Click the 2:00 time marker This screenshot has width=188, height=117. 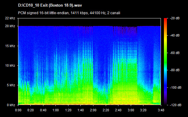click(93, 110)
